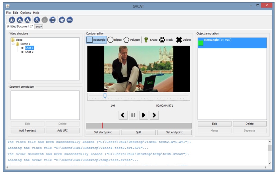
Task: Click the green Rectangle annotation color swatch
Action: pos(201,43)
